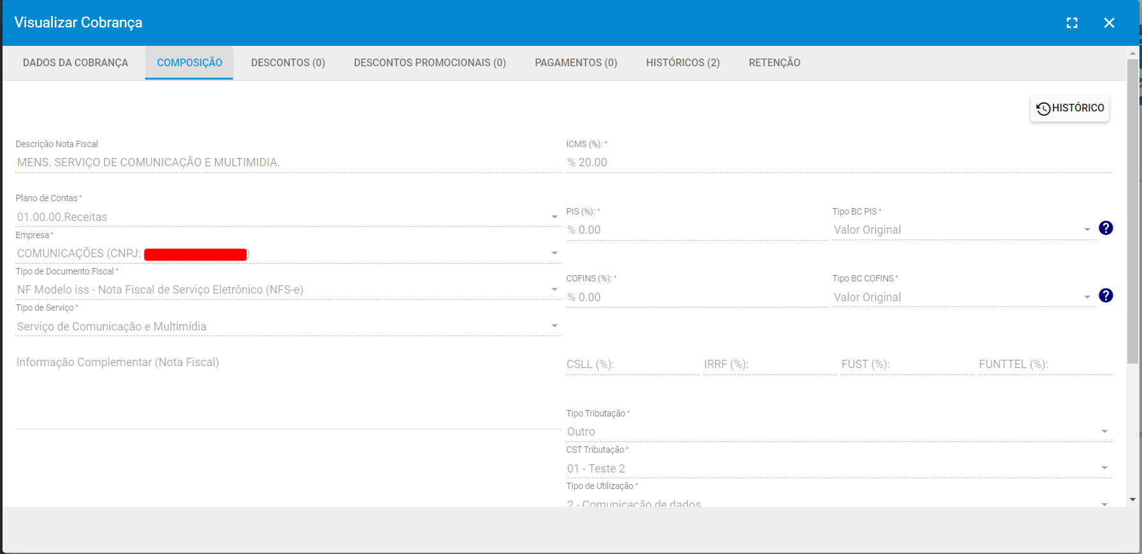Open the Tipo de Documento Fiscal dropdown
1142x554 pixels.
click(288, 290)
